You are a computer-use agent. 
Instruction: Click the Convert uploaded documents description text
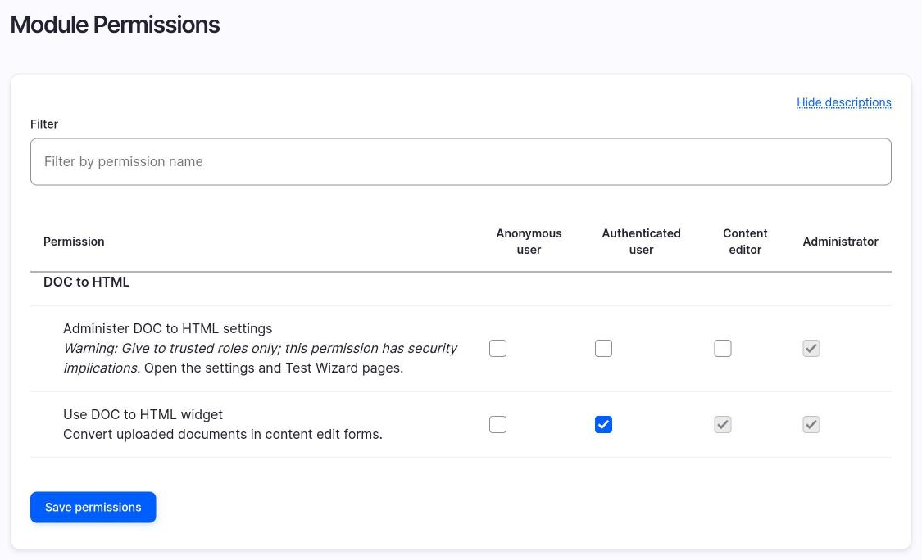[223, 434]
